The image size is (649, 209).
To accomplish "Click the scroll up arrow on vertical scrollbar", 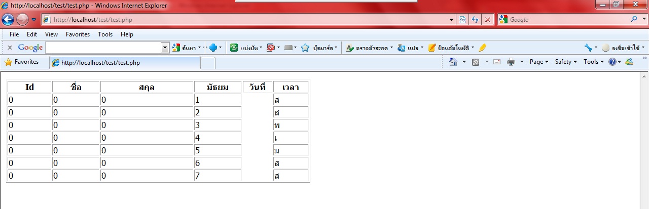I will pyautogui.click(x=644, y=77).
